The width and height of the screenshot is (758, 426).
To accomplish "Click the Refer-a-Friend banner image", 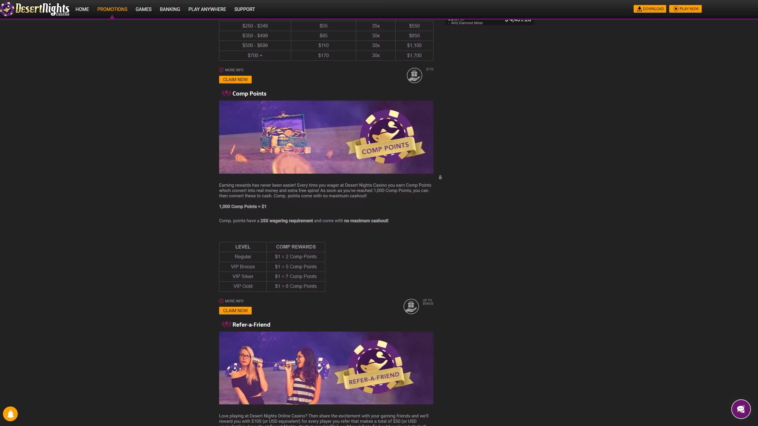I will coord(326,368).
